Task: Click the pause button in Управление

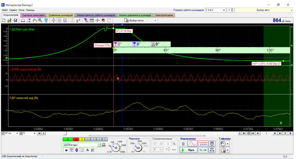Action: [x=183, y=144]
